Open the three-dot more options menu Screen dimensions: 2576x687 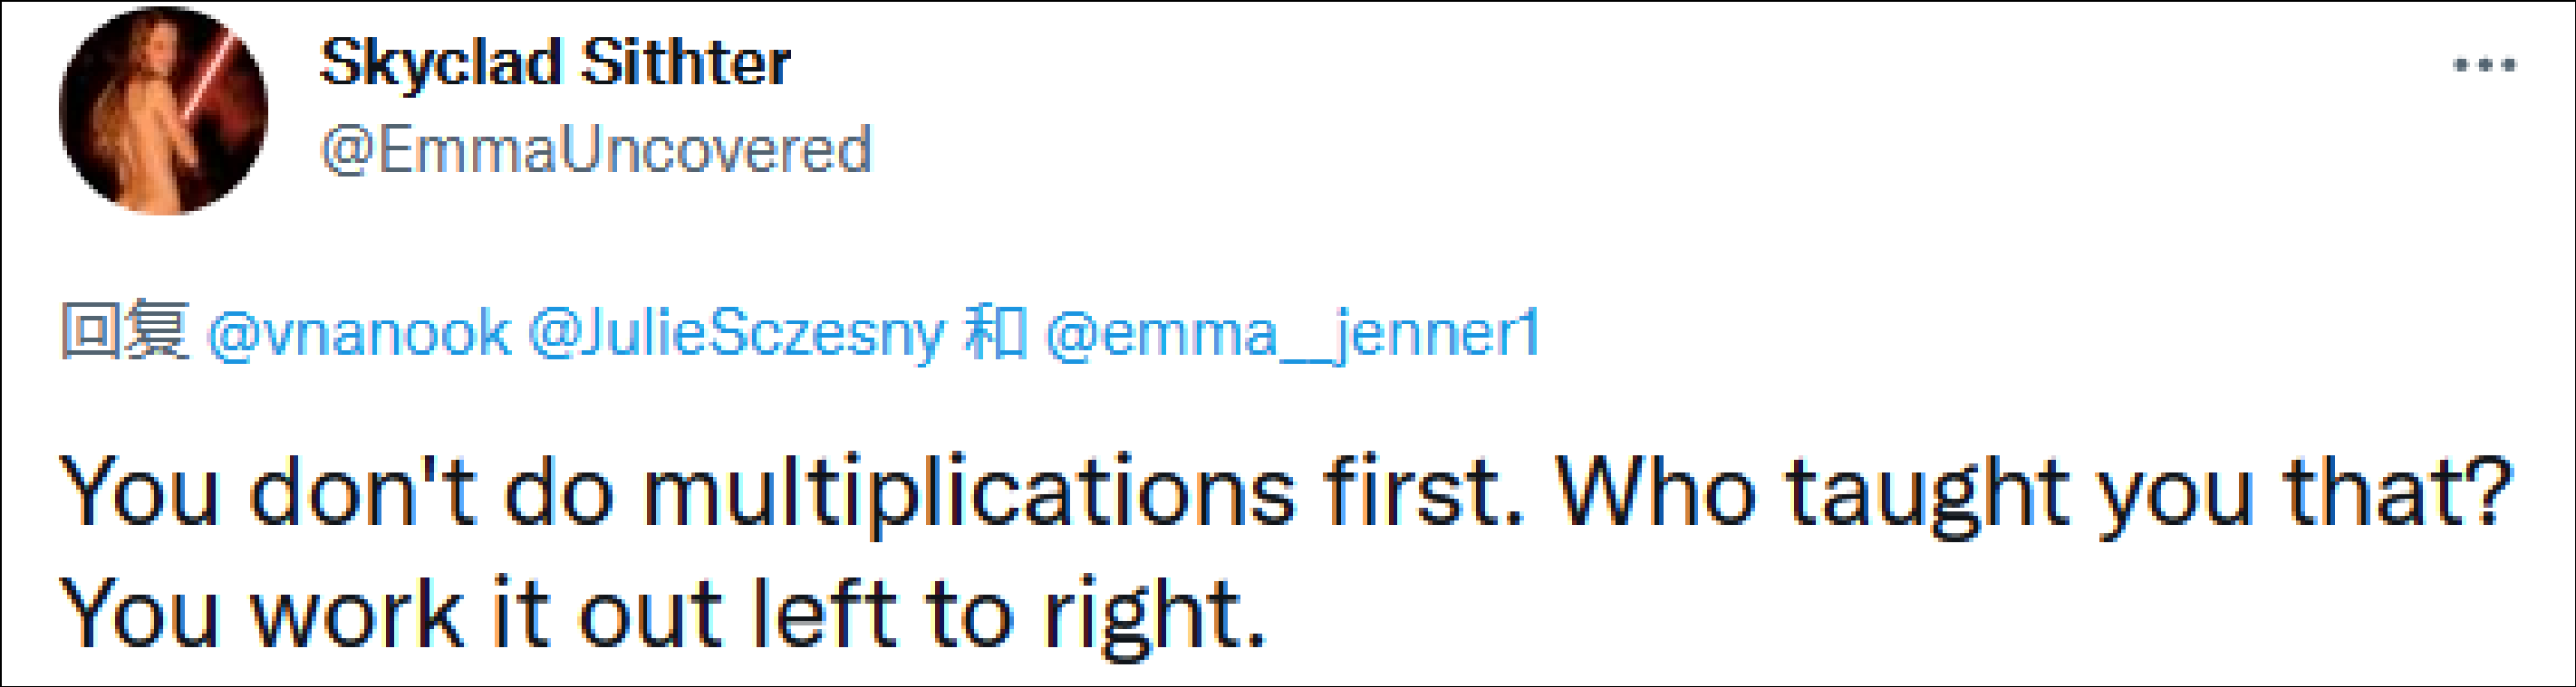(2484, 66)
